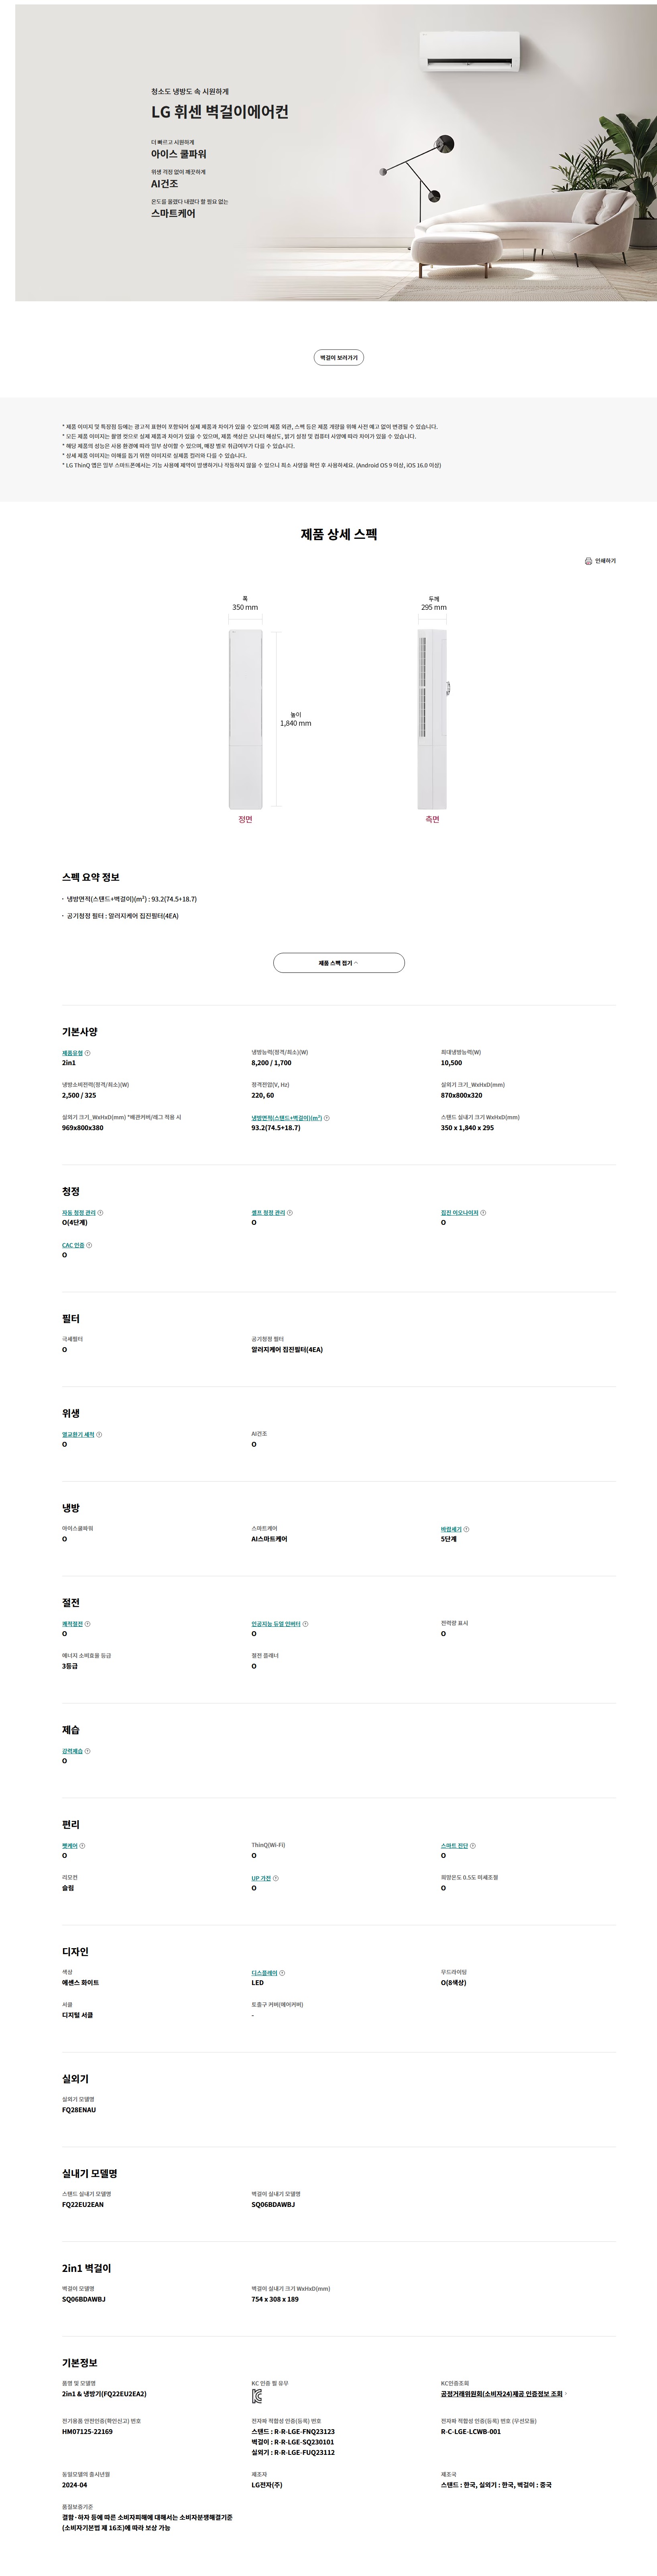
Task: Open the UP 가전 term link
Action: pyautogui.click(x=261, y=1878)
